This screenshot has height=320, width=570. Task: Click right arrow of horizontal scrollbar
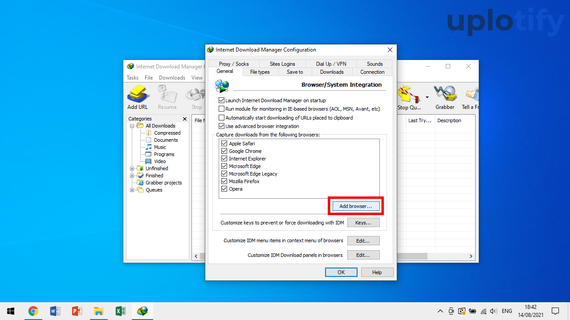tap(471, 256)
